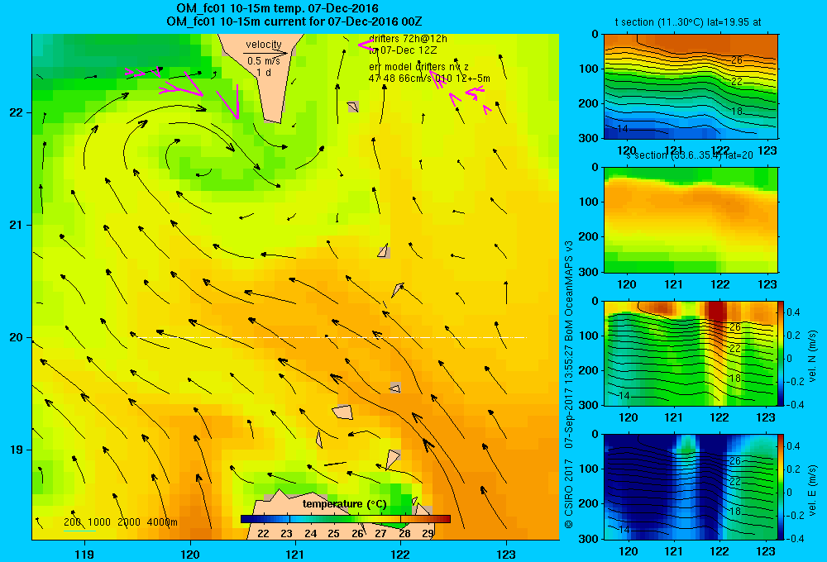The width and height of the screenshot is (827, 562).
Task: Click the 'drifters 72h@12h' legend text
Action: coord(409,39)
